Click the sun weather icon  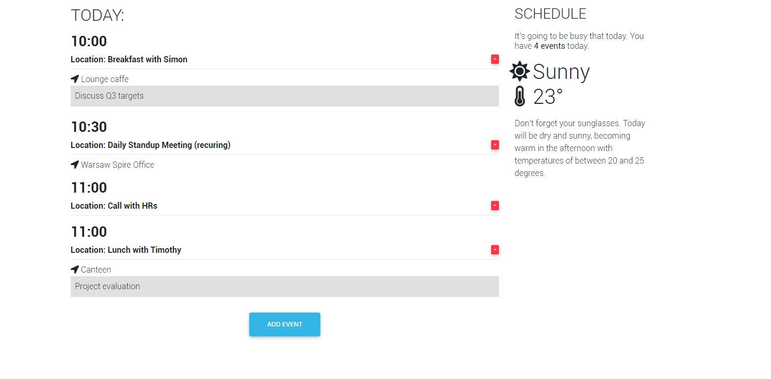pyautogui.click(x=519, y=71)
